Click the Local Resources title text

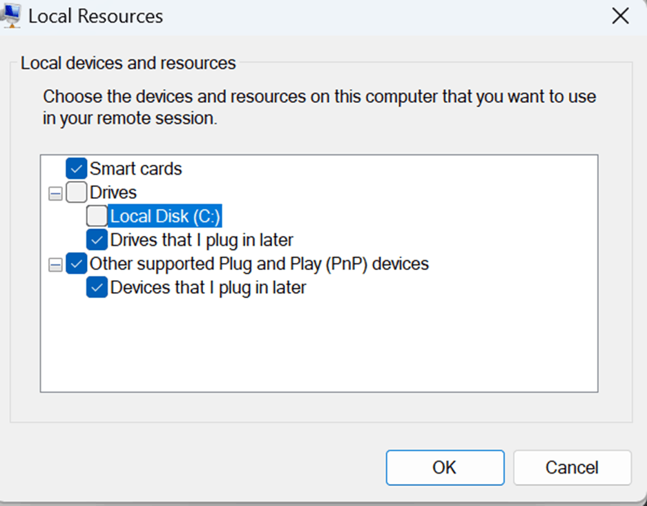[x=96, y=17]
